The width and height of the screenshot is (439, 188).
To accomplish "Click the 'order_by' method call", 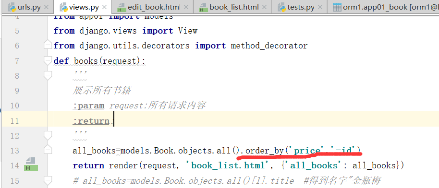I will click(265, 151).
